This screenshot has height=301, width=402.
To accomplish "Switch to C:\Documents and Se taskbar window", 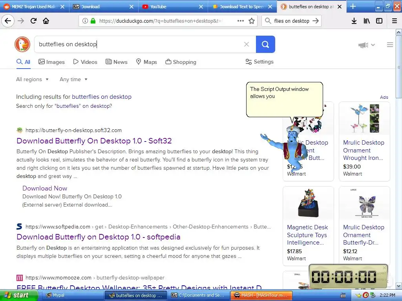I will (198, 296).
